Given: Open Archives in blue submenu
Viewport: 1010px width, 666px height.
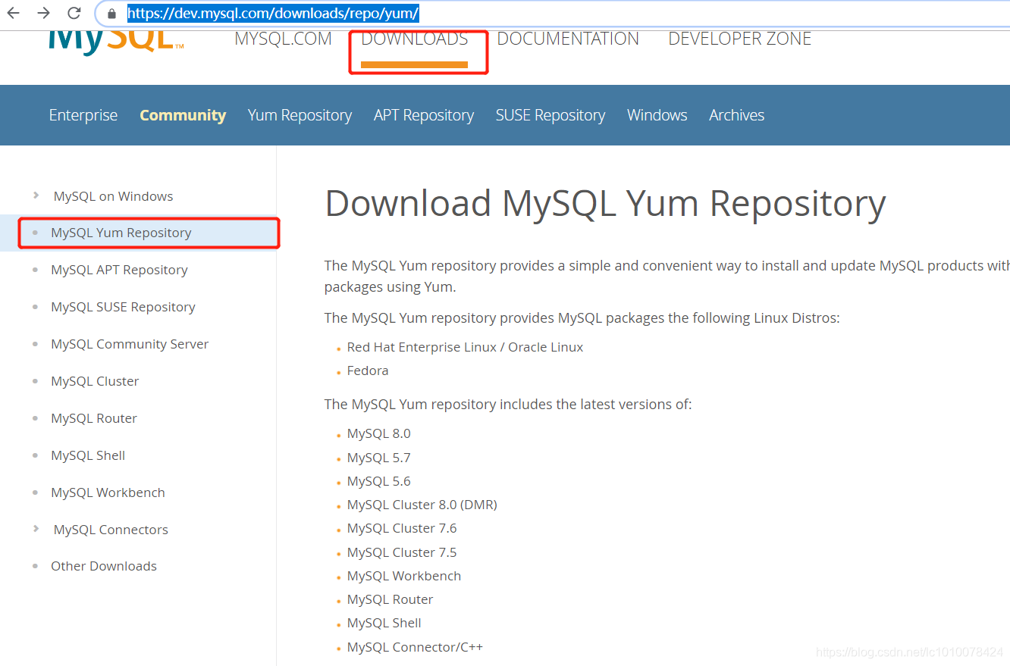Looking at the screenshot, I should coord(736,115).
